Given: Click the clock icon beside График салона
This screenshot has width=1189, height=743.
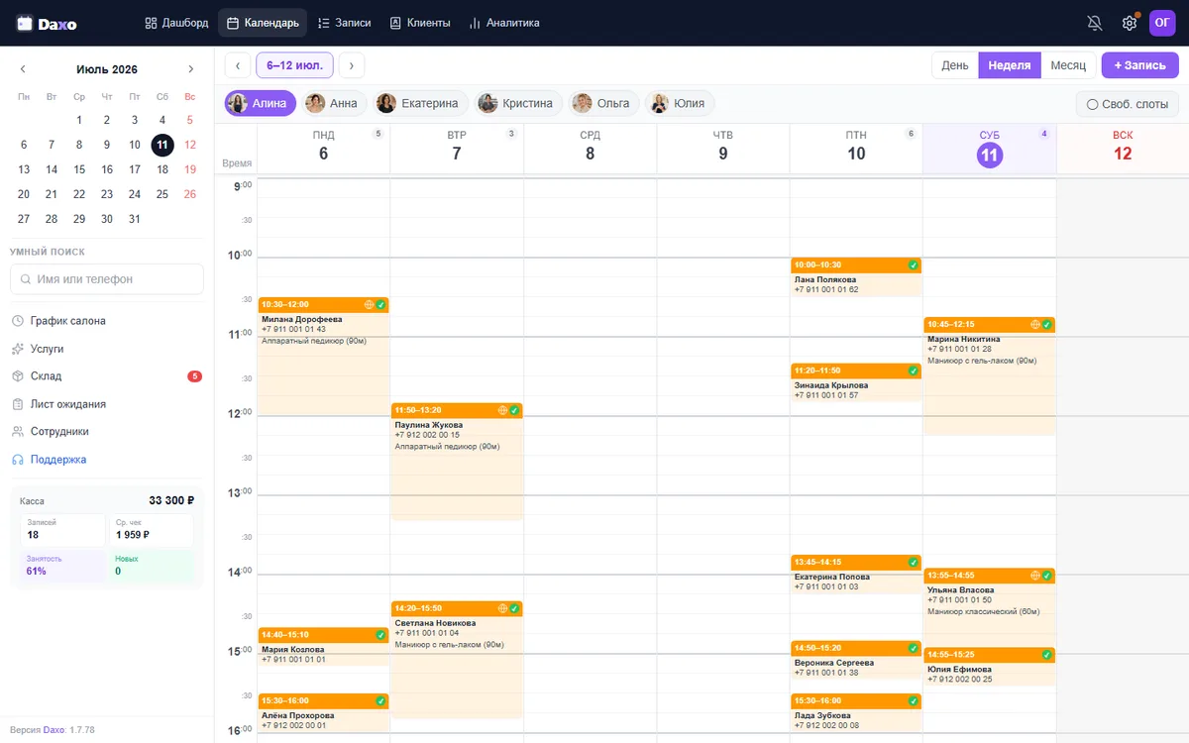Looking at the screenshot, I should pyautogui.click(x=18, y=321).
